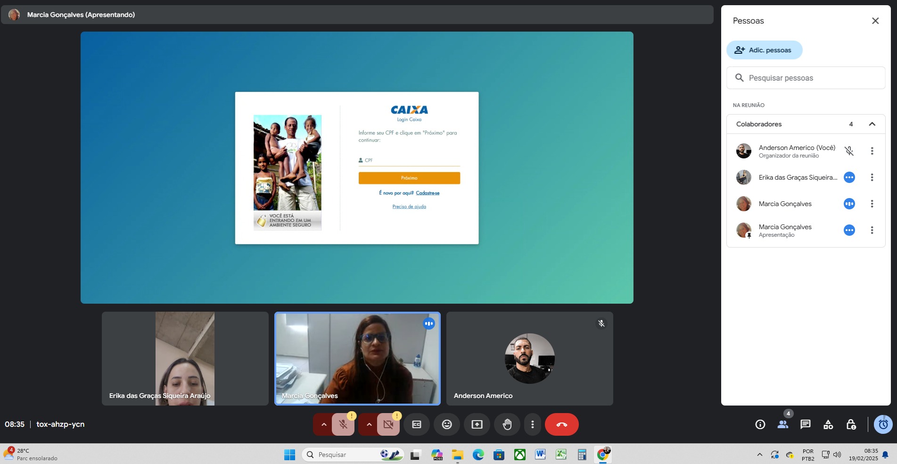Raise hand using the hand icon

point(507,424)
